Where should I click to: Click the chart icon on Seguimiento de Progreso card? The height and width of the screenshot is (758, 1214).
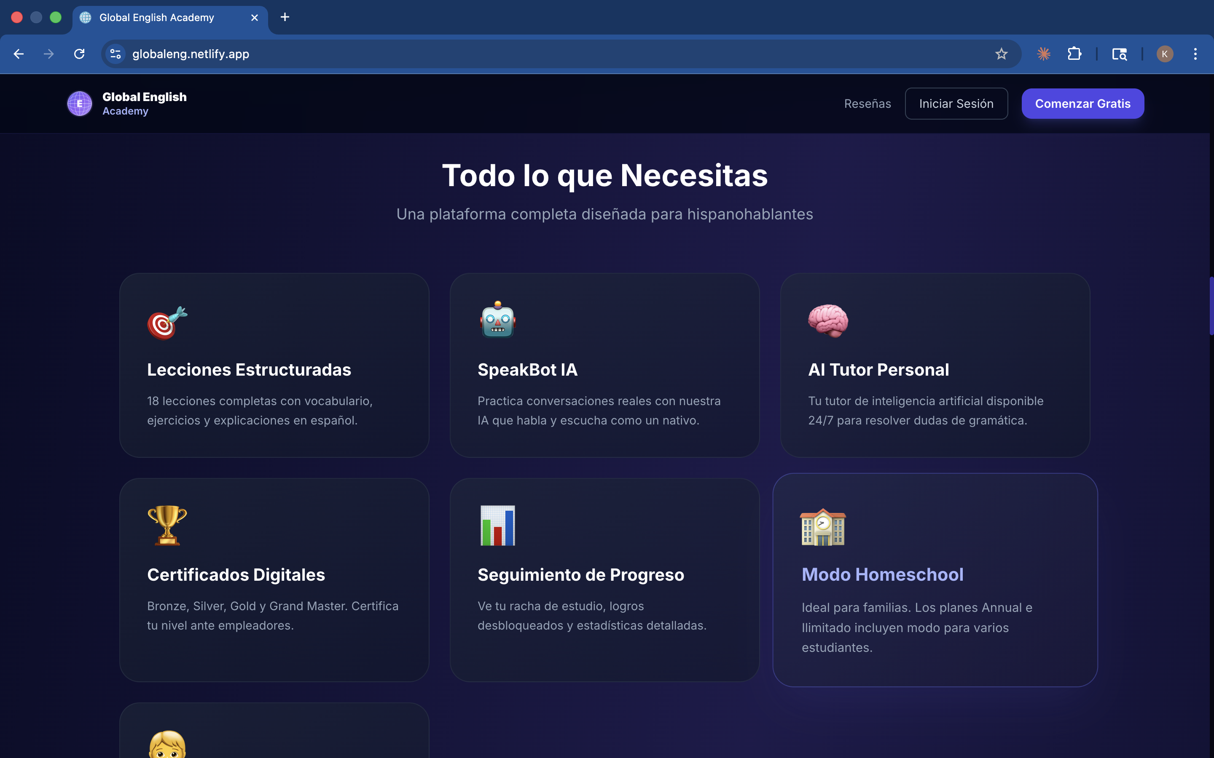tap(496, 526)
